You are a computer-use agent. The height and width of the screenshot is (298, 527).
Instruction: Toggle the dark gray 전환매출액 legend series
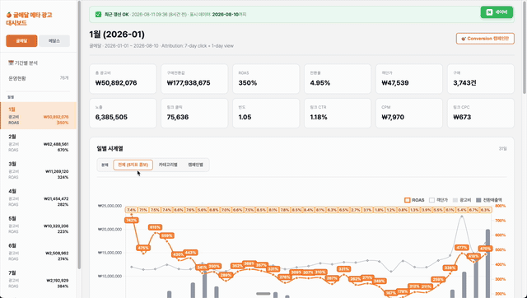pos(489,200)
